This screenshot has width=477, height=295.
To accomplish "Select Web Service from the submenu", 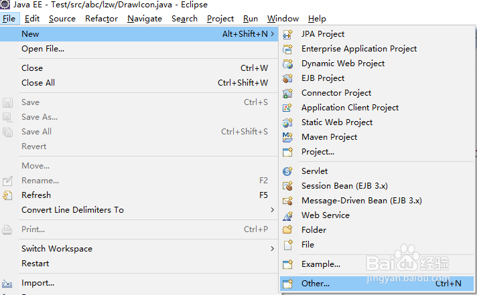I will [377, 215].
